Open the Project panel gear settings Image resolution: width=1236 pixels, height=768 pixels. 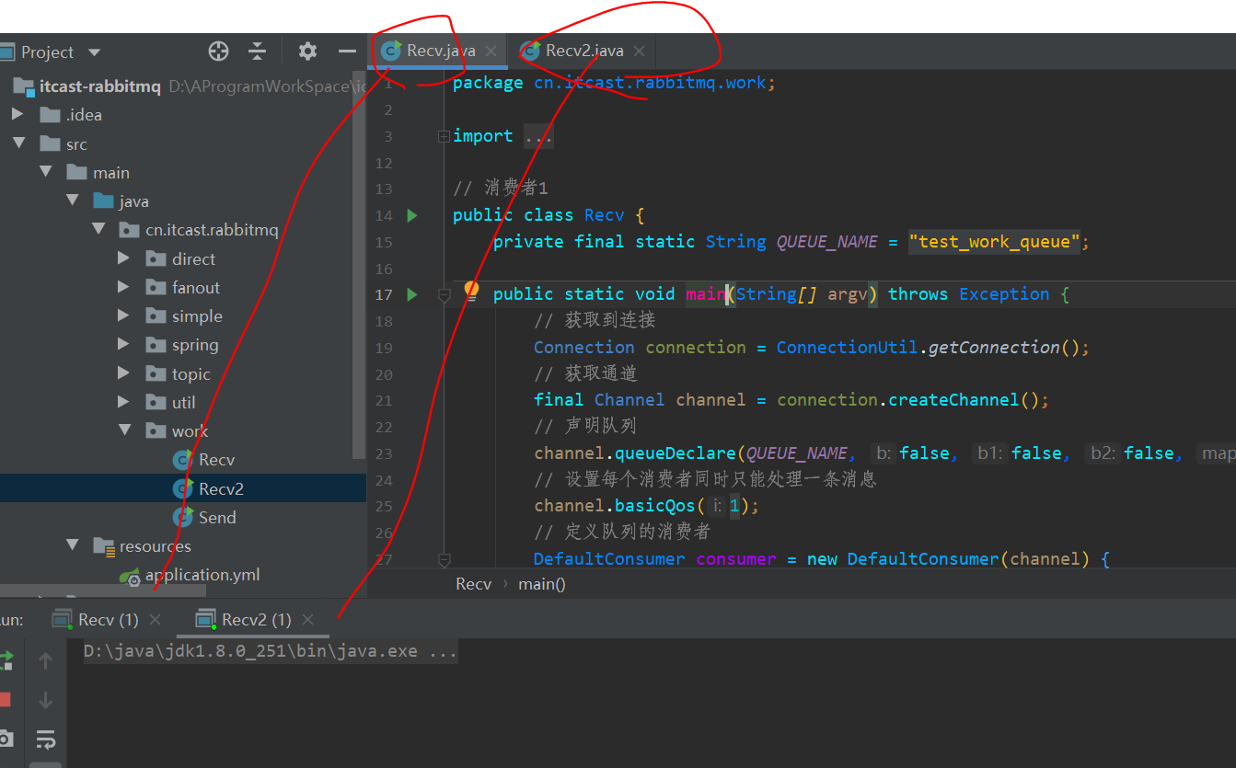click(307, 52)
